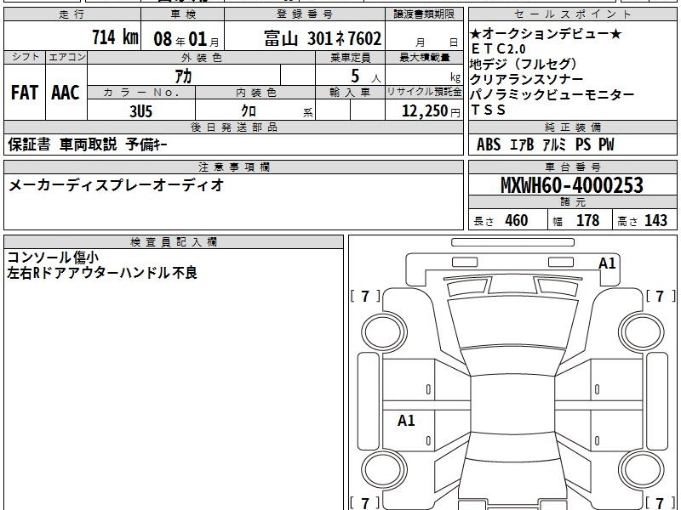Click the カラーNo. header
The height and width of the screenshot is (510, 681).
tap(141, 92)
